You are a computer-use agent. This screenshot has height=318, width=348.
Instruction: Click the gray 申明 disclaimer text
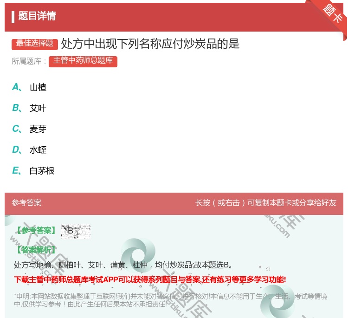click(170, 300)
